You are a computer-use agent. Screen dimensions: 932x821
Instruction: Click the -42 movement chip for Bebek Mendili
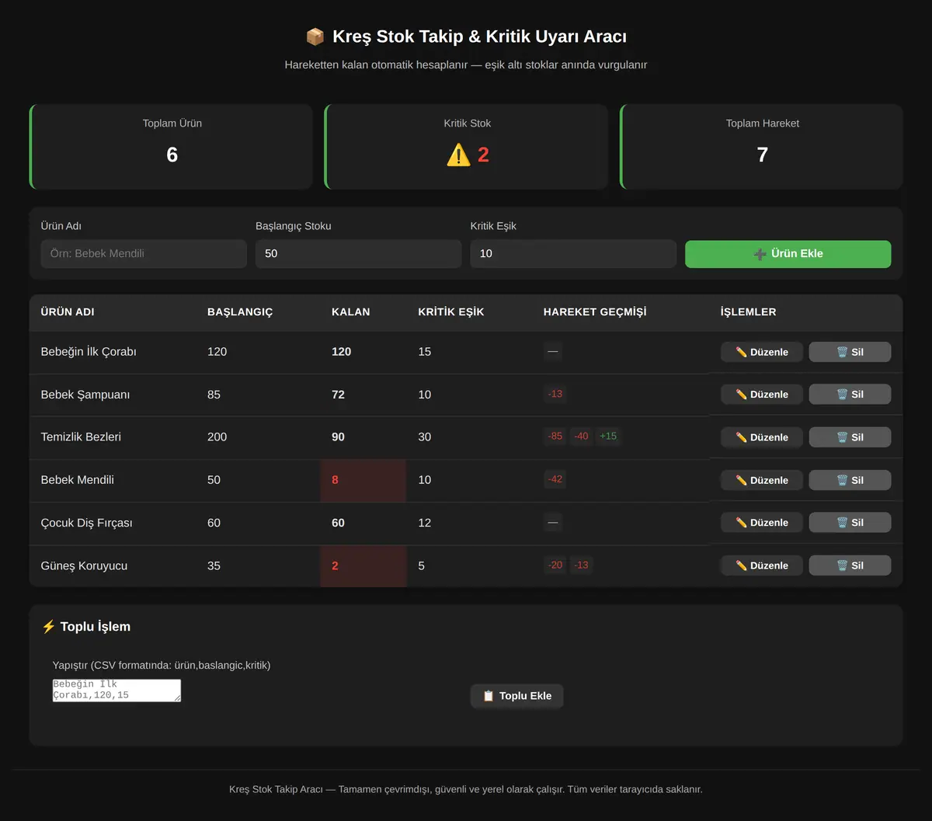(x=555, y=479)
